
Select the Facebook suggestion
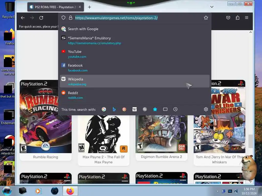135,68
